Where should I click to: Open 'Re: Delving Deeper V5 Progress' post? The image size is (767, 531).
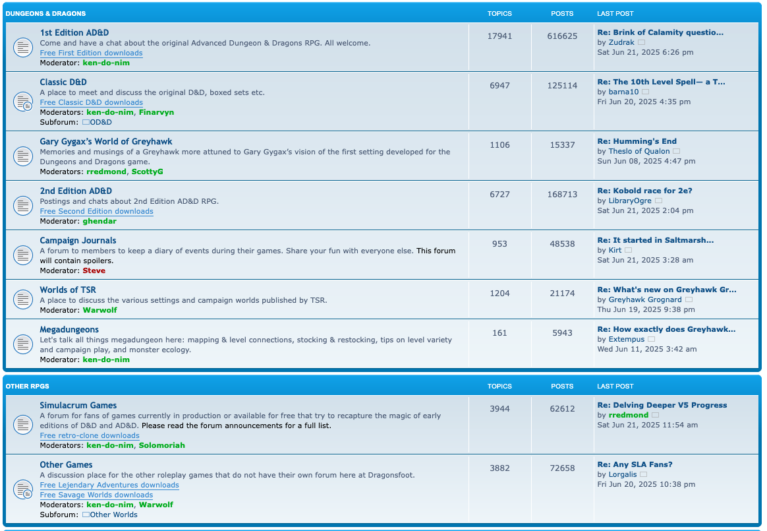[x=662, y=405]
